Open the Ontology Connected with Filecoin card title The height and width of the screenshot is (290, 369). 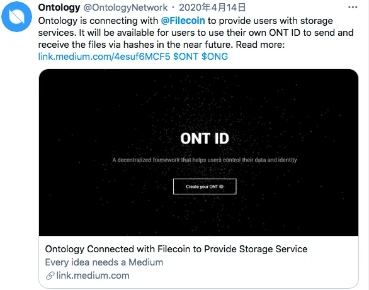point(176,249)
